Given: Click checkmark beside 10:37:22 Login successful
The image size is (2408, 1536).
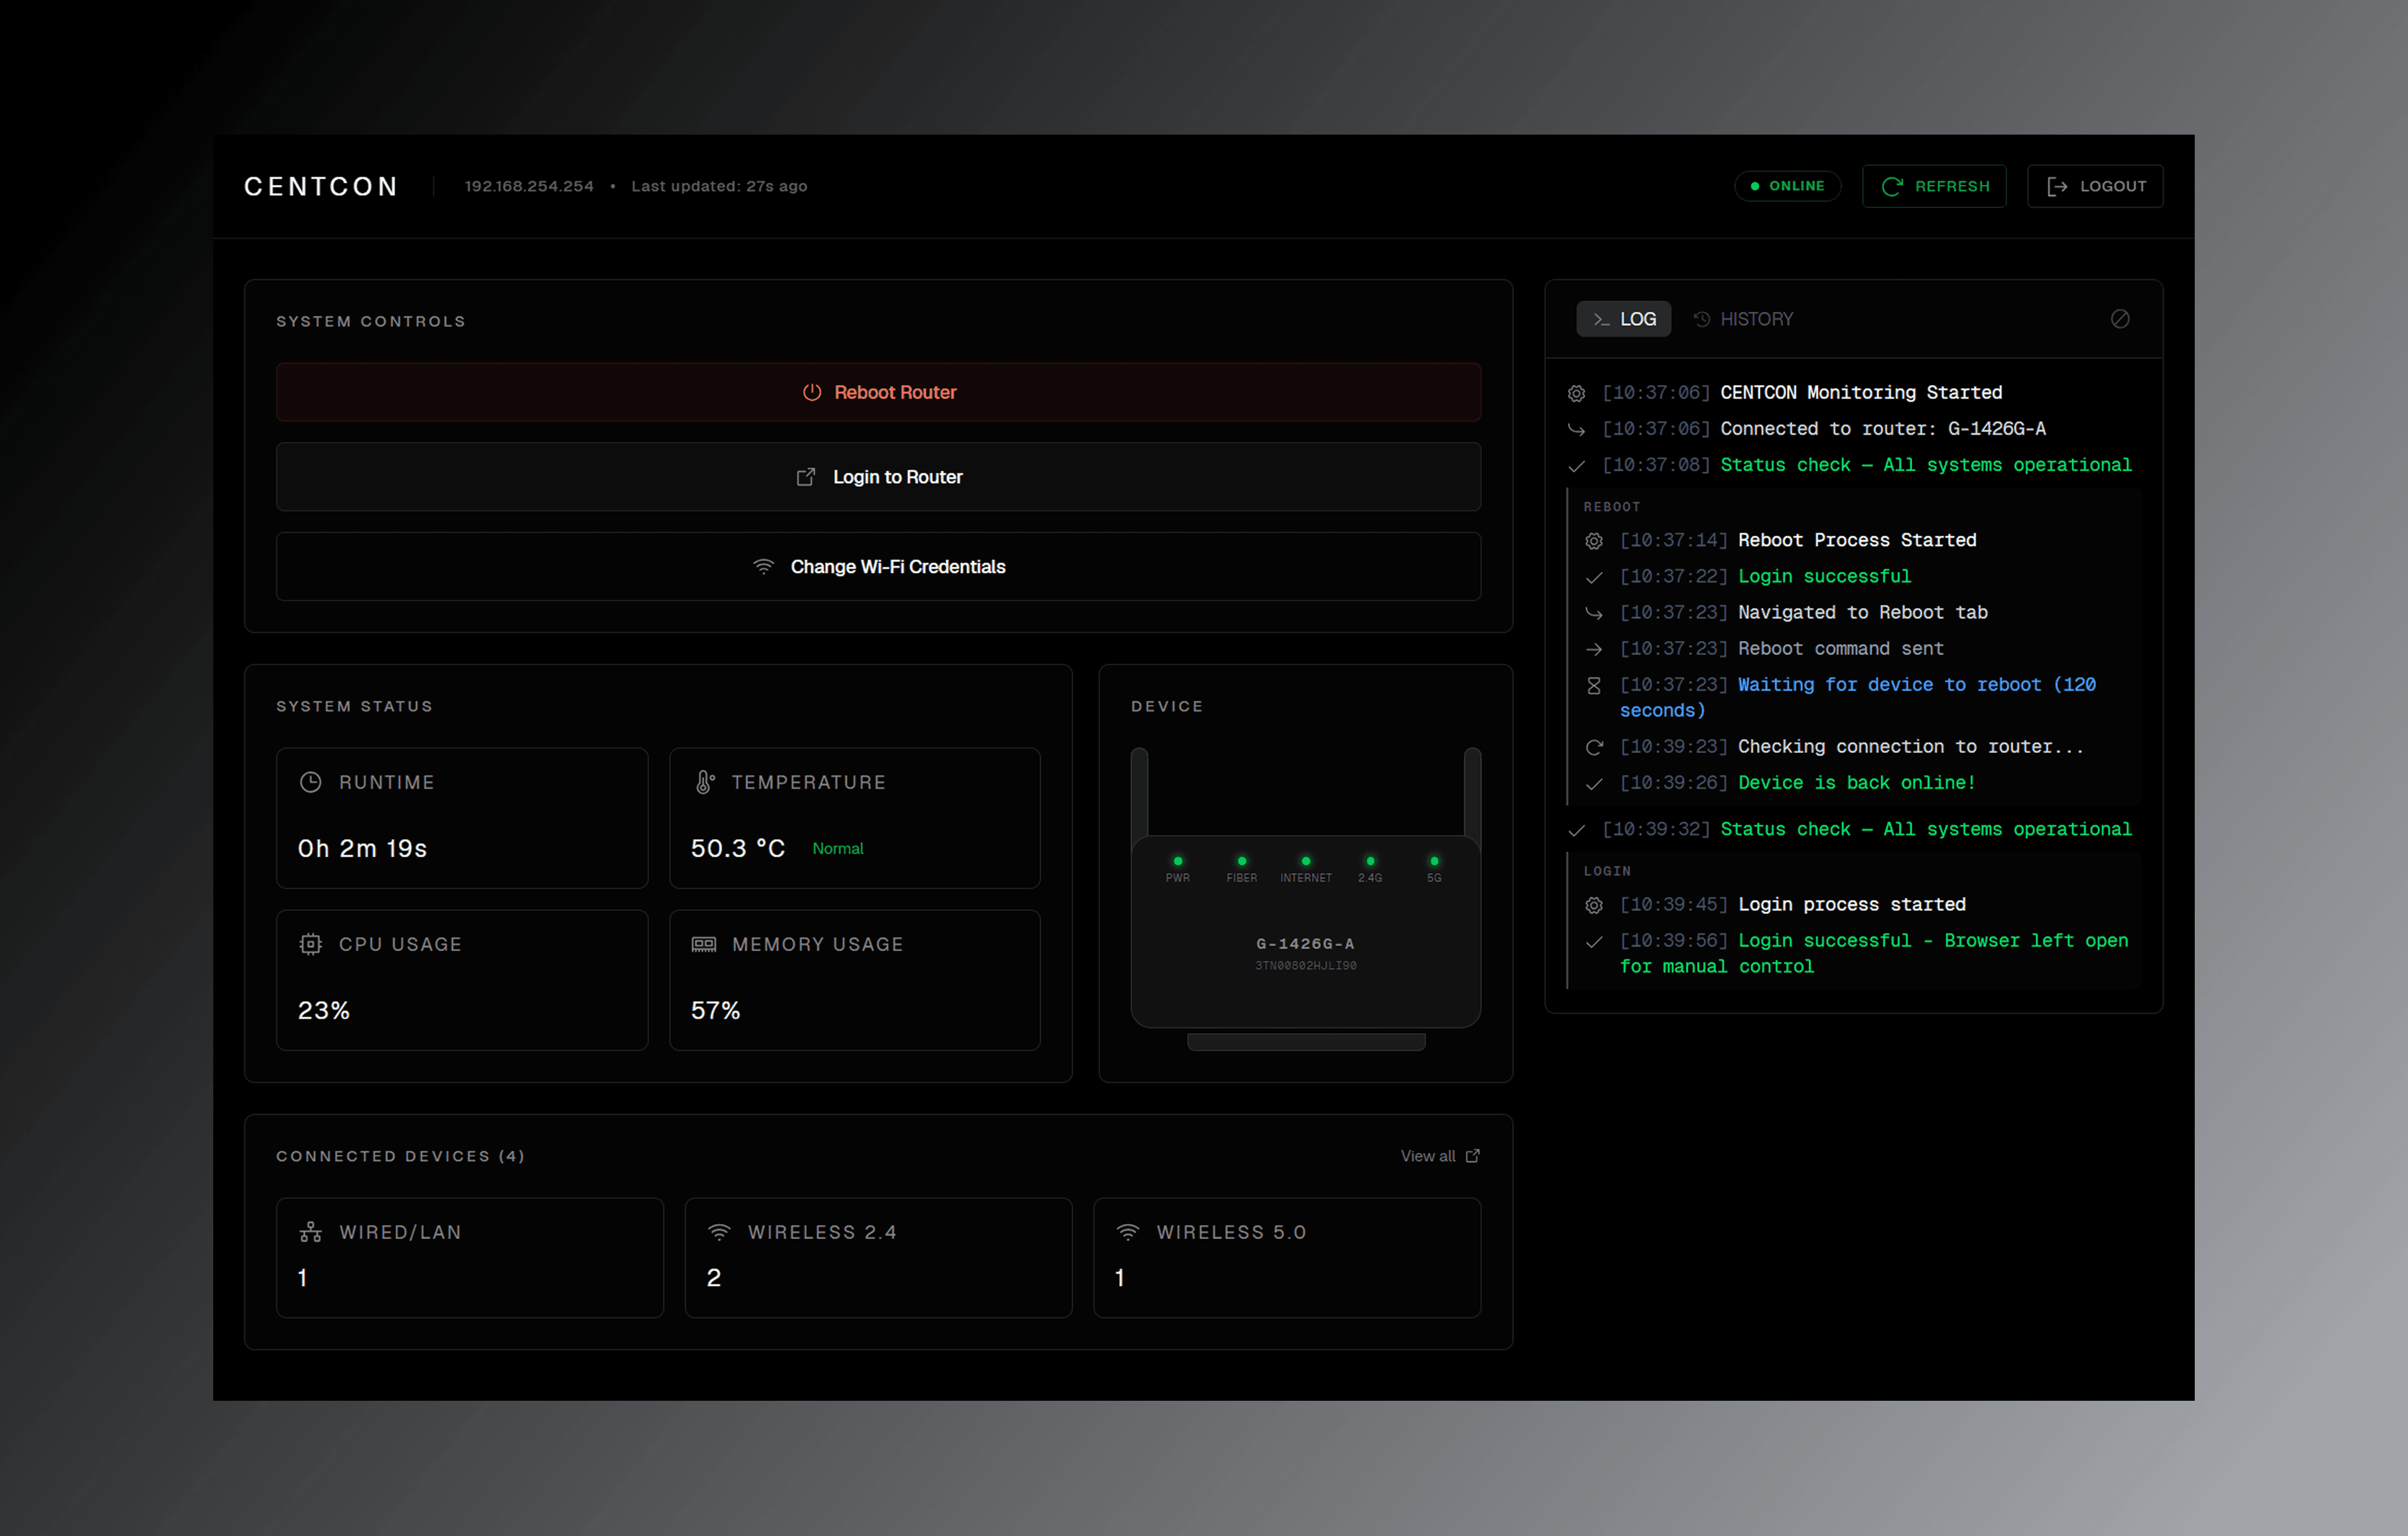Looking at the screenshot, I should click(1594, 577).
